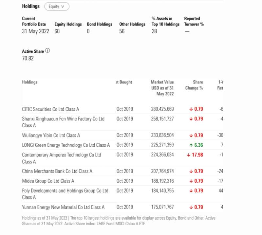Click the Oct 2019 date in Wuliangye Yibin row
The width and height of the screenshot is (262, 235).
tap(125, 135)
